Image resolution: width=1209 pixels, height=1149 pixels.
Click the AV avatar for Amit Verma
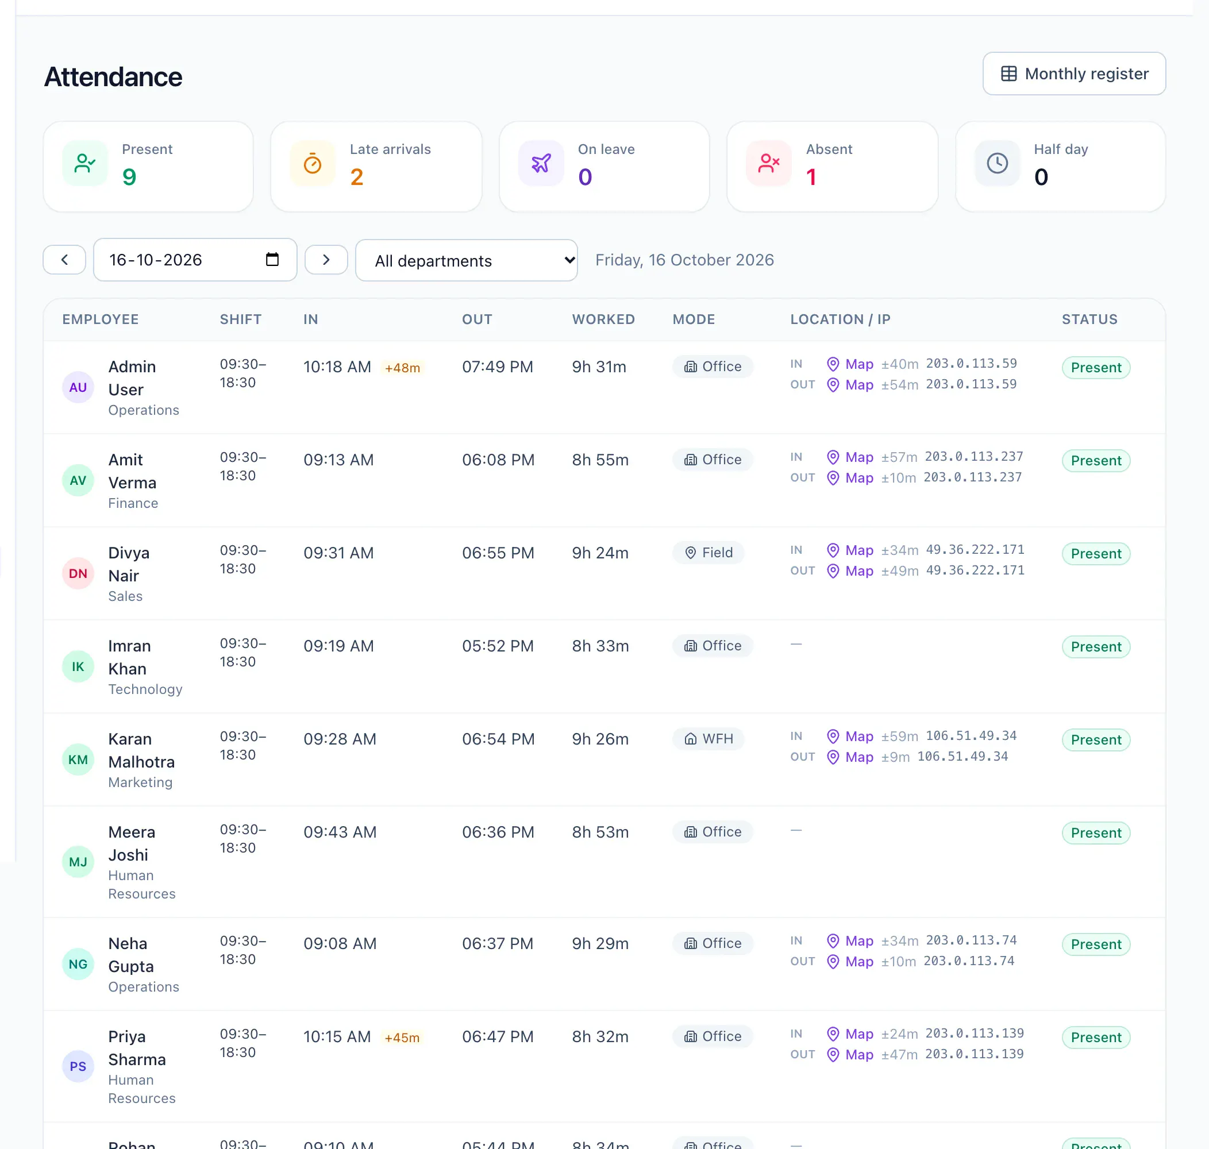pos(78,480)
